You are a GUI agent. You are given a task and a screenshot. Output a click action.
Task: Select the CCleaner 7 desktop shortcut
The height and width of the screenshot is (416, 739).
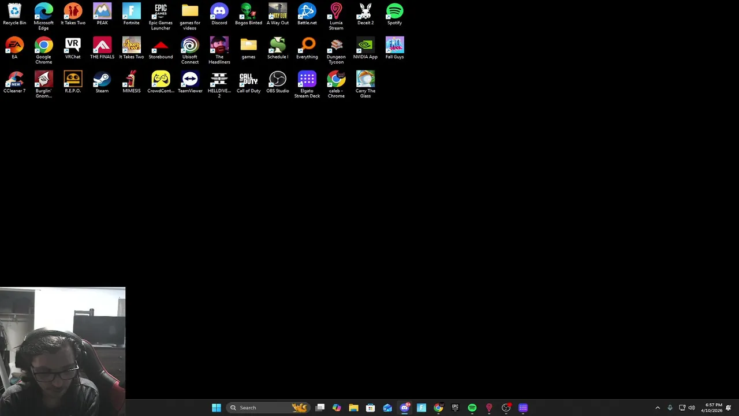click(14, 83)
